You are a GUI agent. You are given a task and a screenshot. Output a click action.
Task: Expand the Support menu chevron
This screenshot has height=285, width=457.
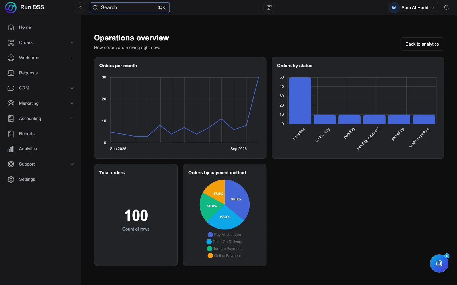72,164
